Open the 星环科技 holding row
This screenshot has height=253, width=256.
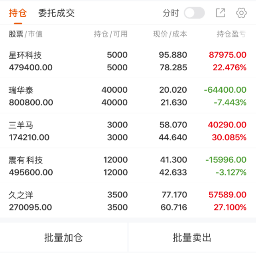coord(128,61)
